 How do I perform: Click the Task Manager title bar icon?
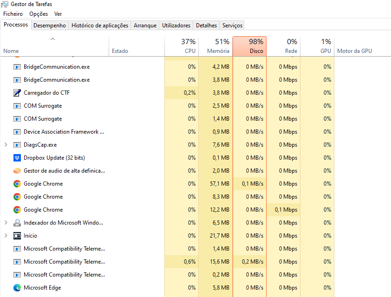[5, 4]
